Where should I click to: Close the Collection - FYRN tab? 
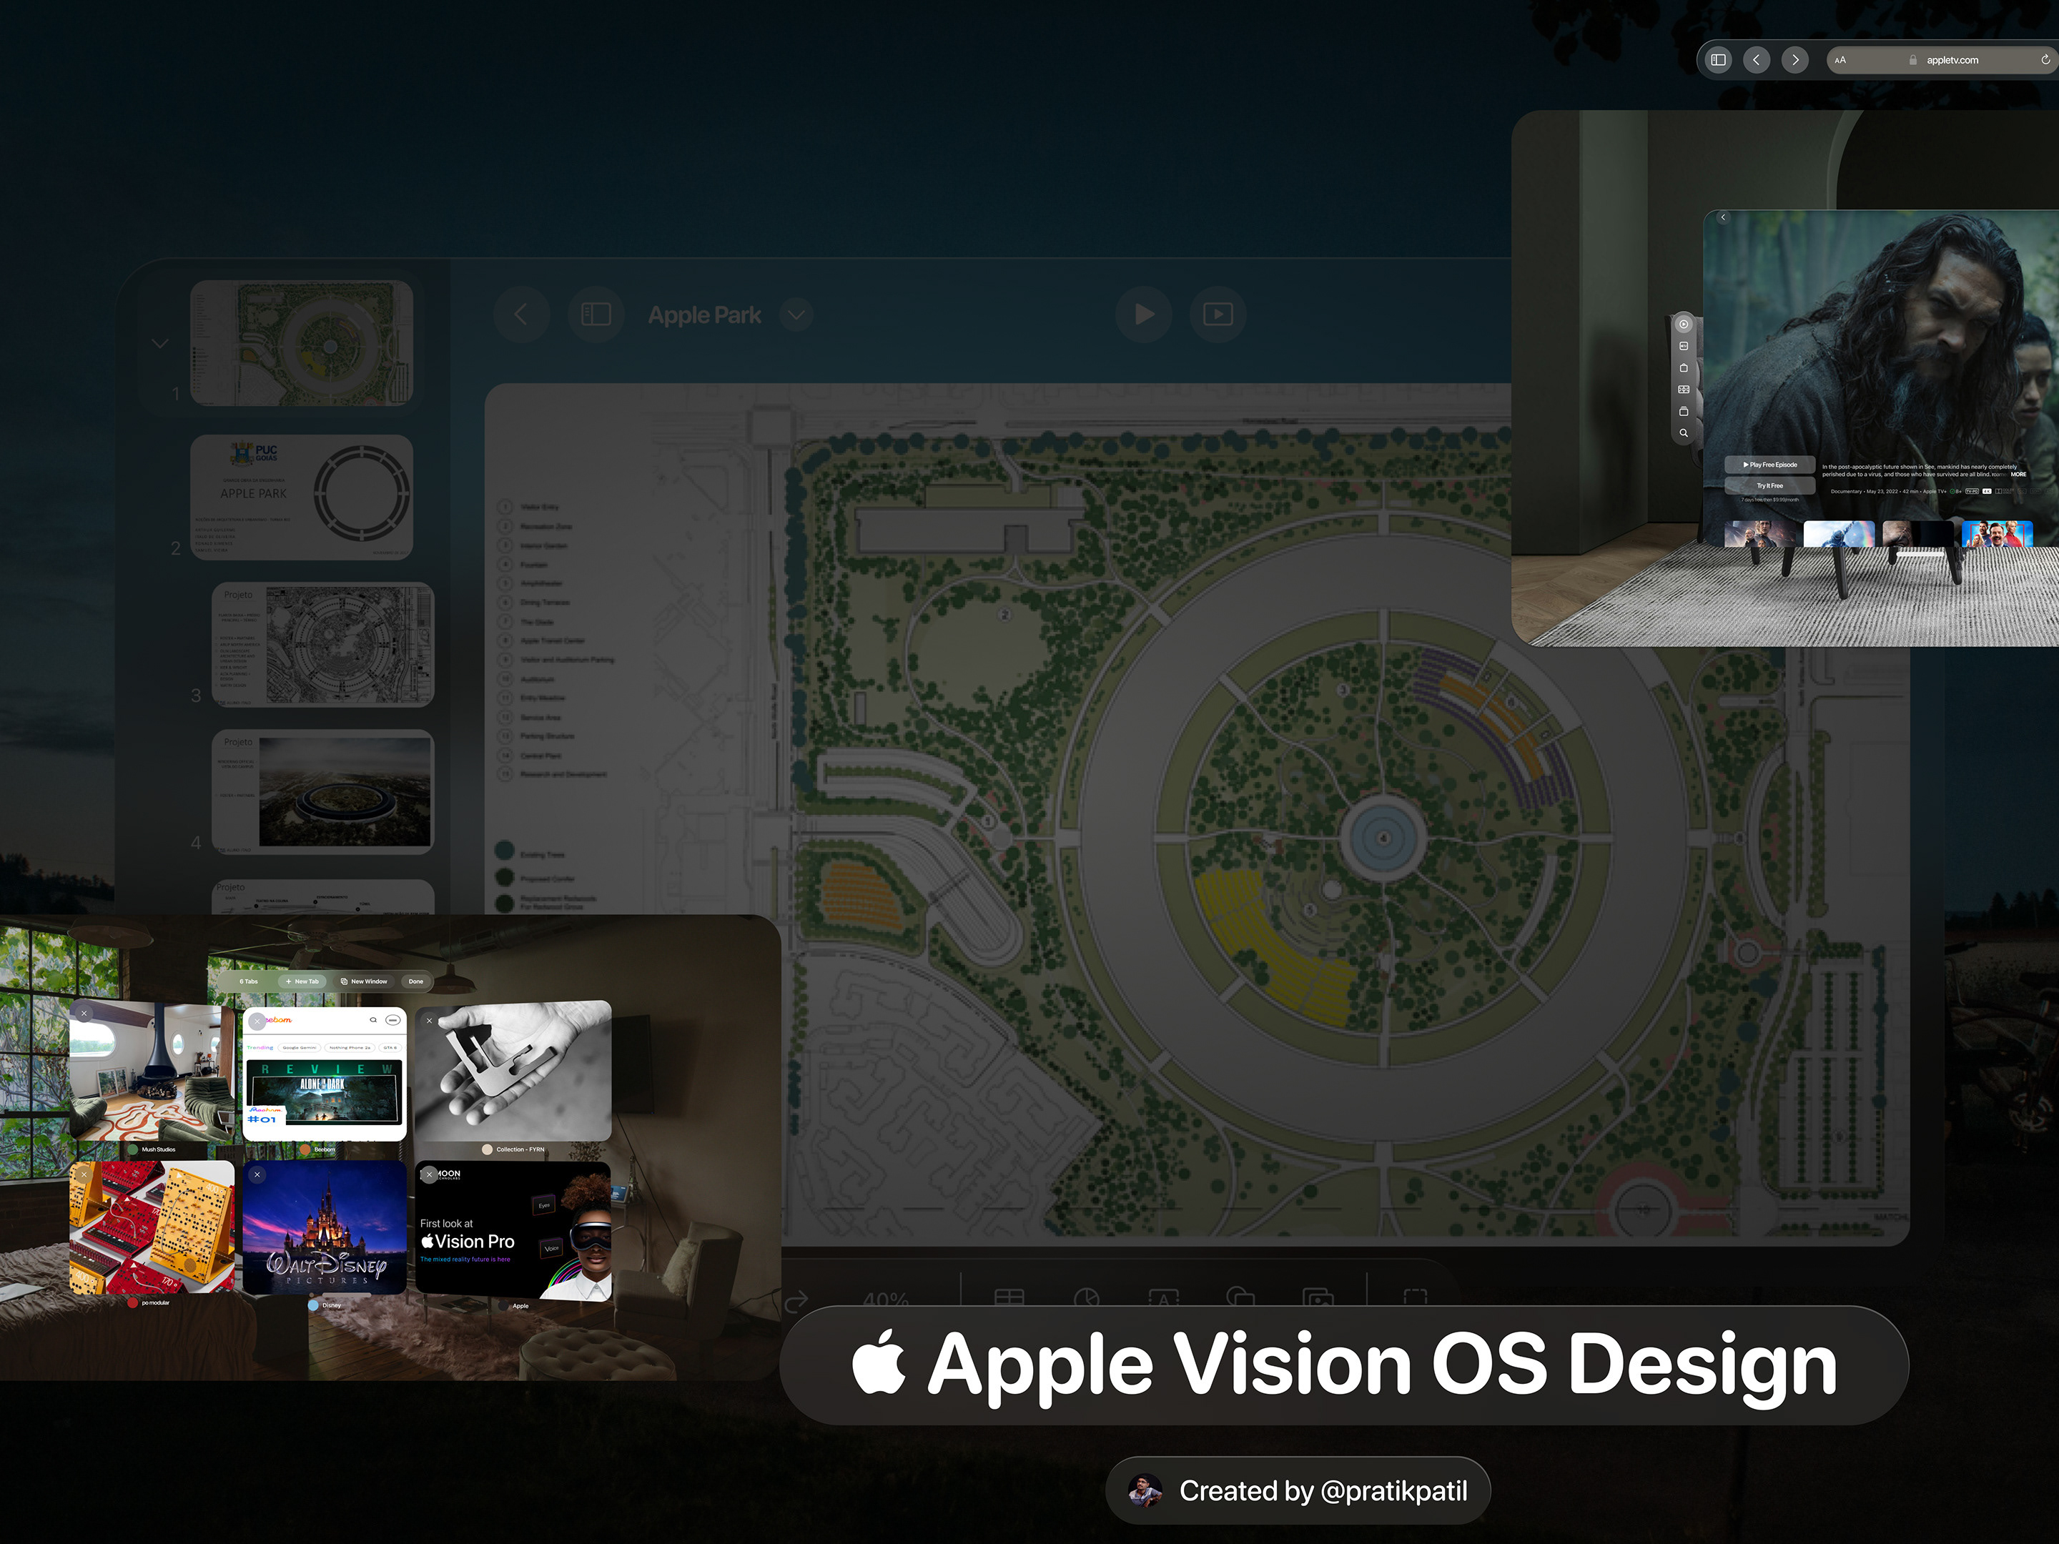(x=429, y=1021)
